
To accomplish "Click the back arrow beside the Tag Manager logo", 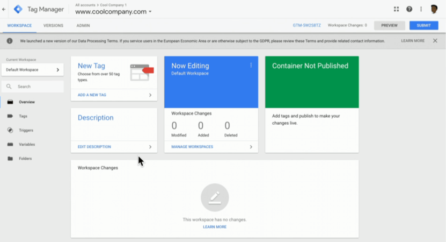I will pos(4,9).
